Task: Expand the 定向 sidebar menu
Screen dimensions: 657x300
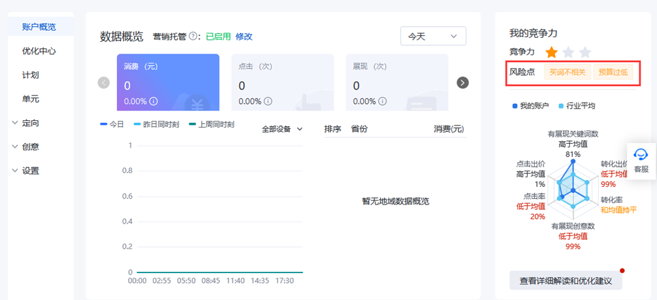Action: pyautogui.click(x=26, y=123)
